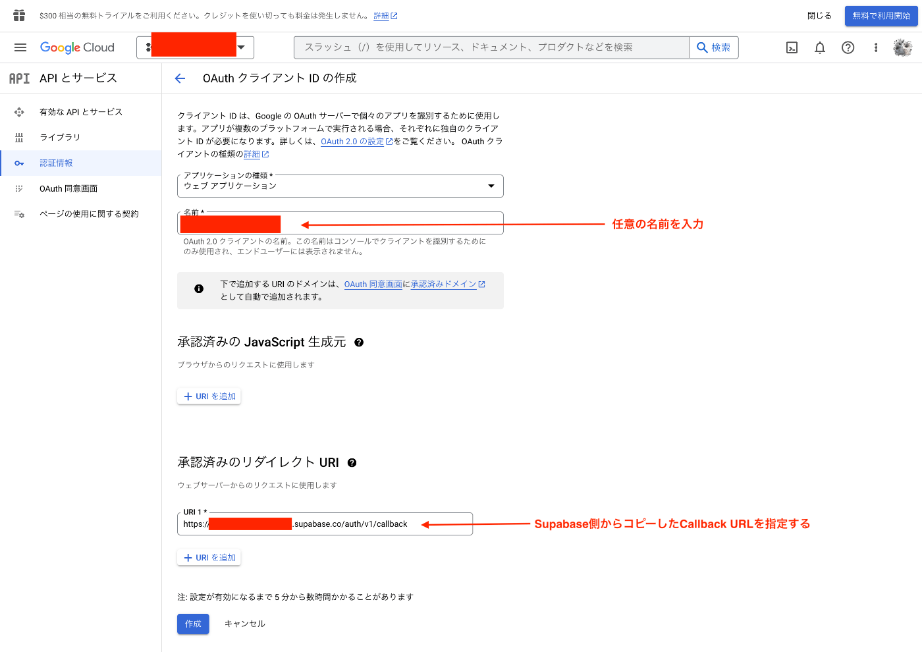
Task: Click the API とサービス header icon
Action: (19, 78)
